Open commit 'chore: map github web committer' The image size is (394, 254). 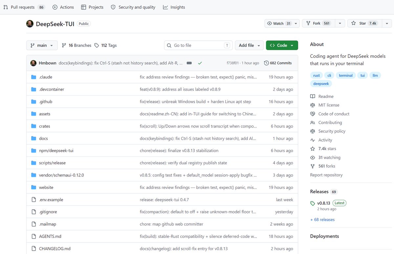[x=171, y=224]
